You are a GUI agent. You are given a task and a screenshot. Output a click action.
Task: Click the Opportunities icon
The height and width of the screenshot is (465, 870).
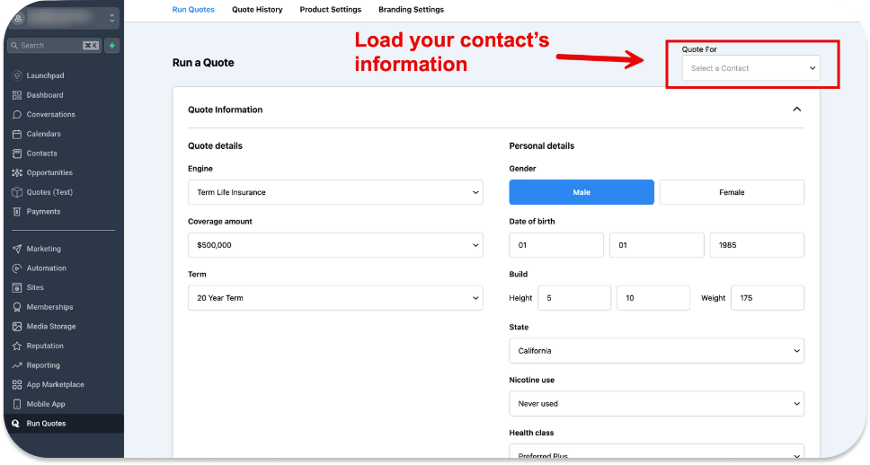pyautogui.click(x=17, y=172)
